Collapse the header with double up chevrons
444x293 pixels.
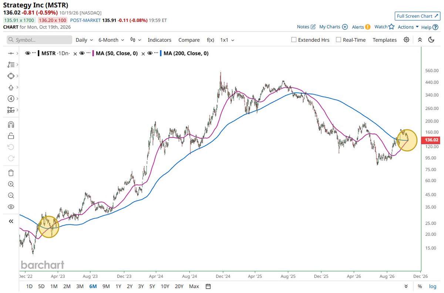[x=420, y=40]
